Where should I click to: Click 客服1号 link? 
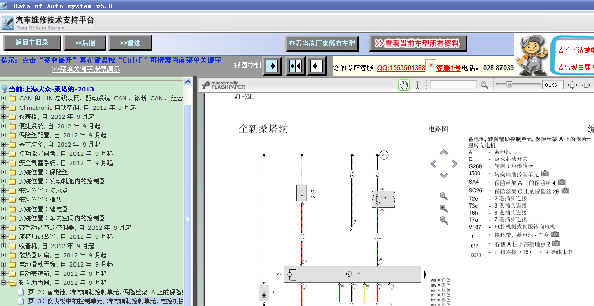coord(449,68)
